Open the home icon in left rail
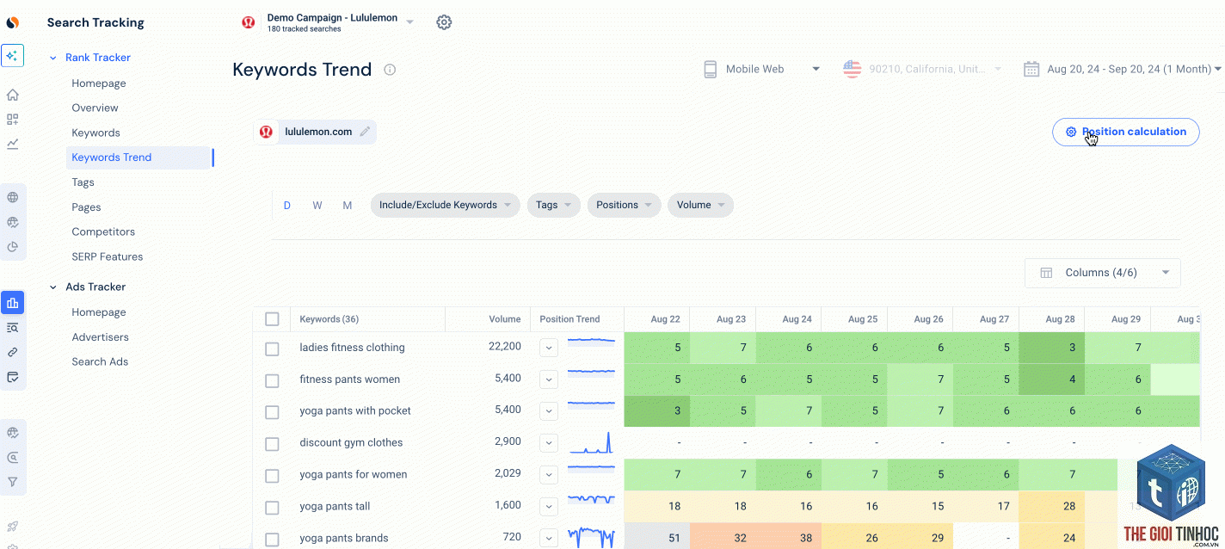The image size is (1225, 549). (13, 96)
